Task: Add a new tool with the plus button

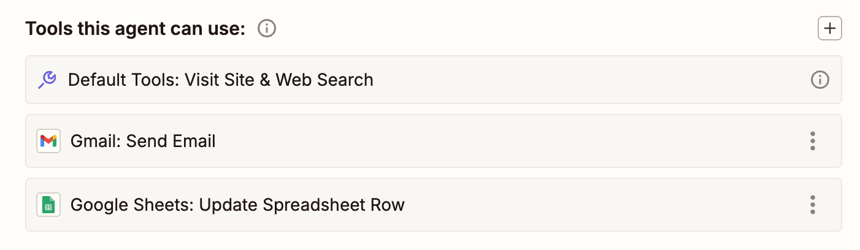Action: pos(829,29)
